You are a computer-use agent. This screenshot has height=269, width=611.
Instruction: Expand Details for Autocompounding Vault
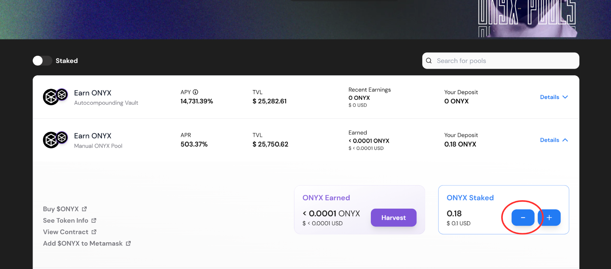tap(554, 97)
